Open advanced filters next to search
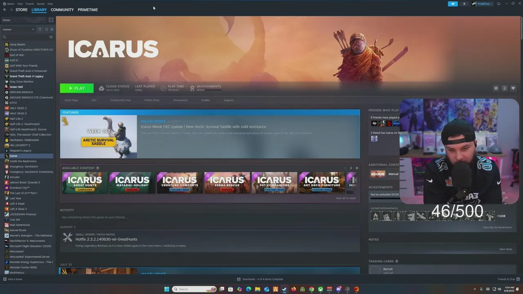The width and height of the screenshot is (523, 294). point(51,37)
